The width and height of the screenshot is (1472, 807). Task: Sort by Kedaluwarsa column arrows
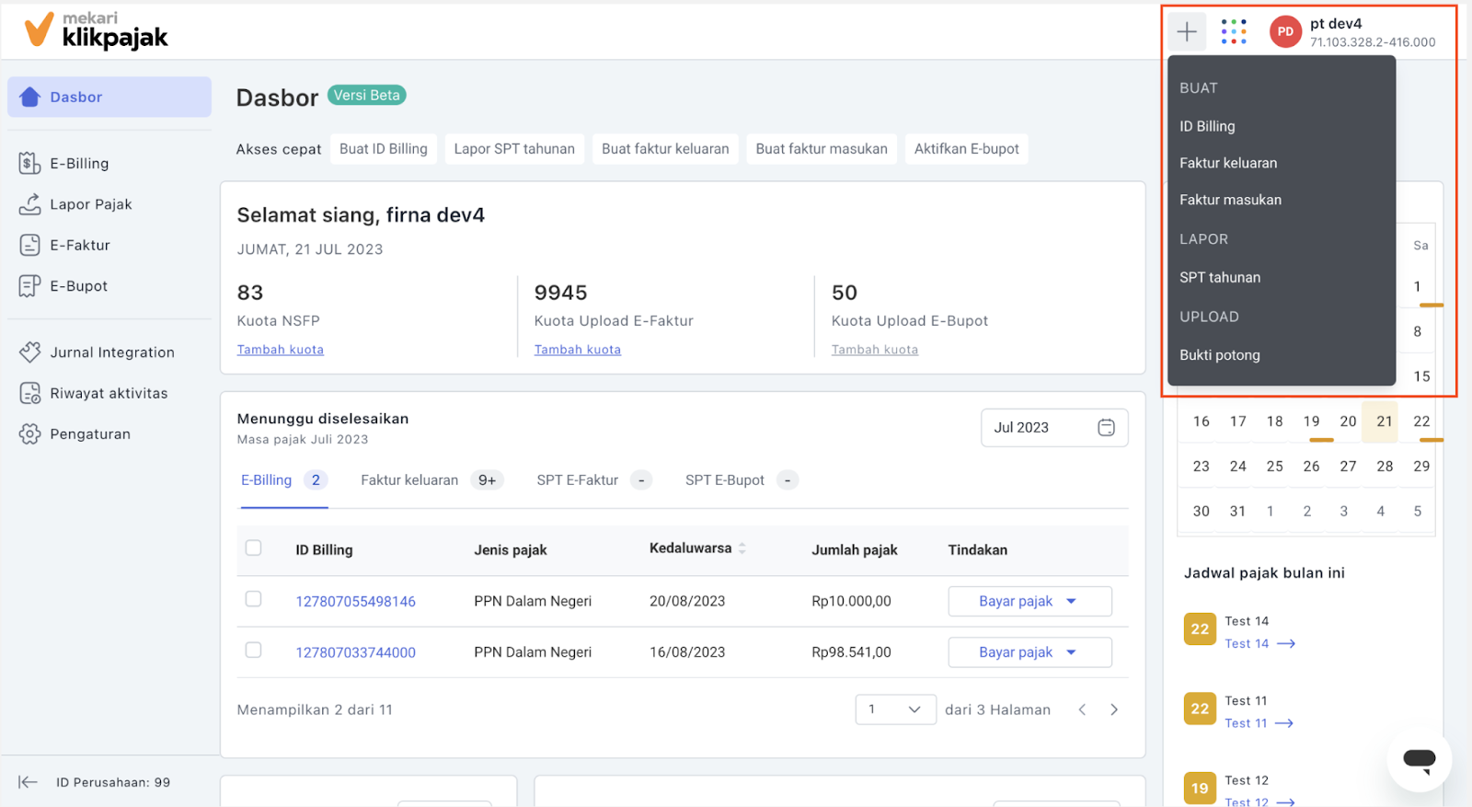742,548
